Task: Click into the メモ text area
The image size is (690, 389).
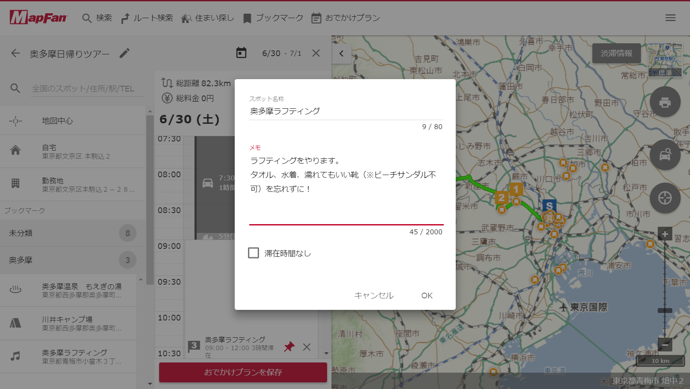Action: [346, 189]
